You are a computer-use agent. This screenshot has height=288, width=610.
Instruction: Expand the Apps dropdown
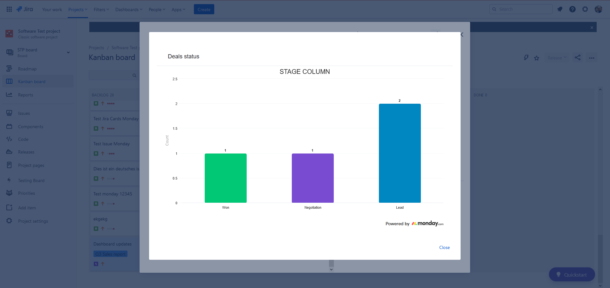click(x=178, y=10)
